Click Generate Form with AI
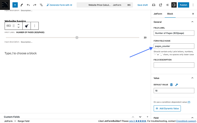197x123 pixels. point(59,5)
